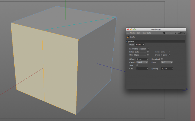Open the Mode Plane dropdown

(140, 44)
